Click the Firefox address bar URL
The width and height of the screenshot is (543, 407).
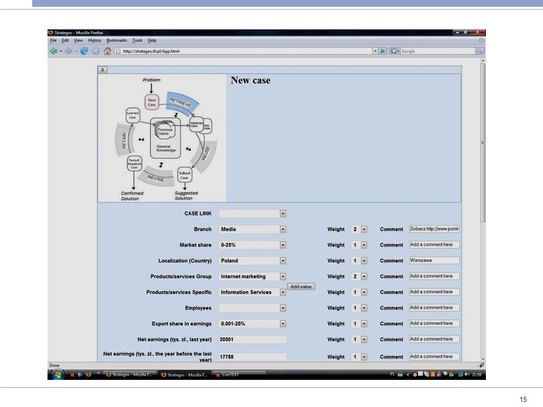coord(244,51)
